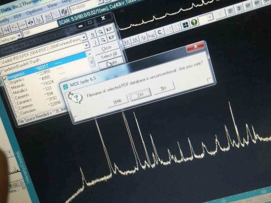Screen dimensions: 271x203
Task: Open the View menu
Action: pos(52,5)
